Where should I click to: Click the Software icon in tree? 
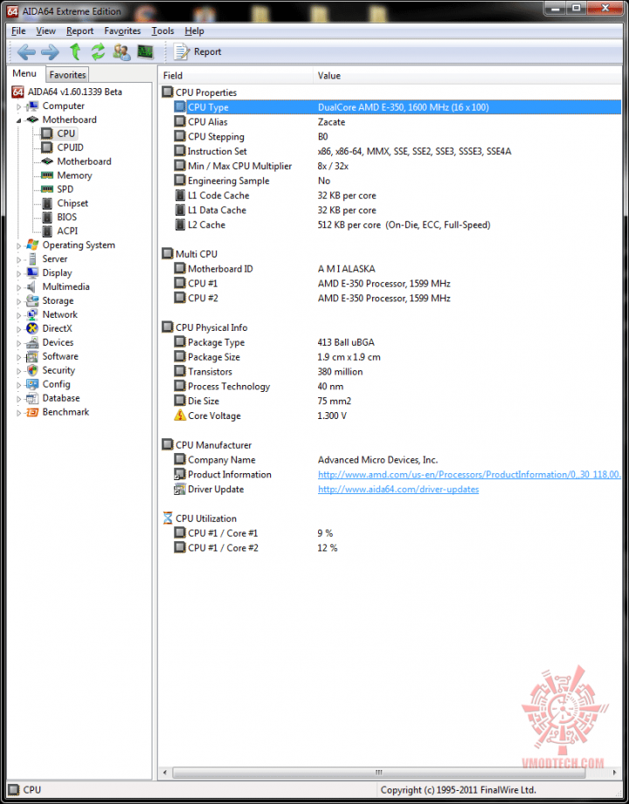pyautogui.click(x=32, y=356)
